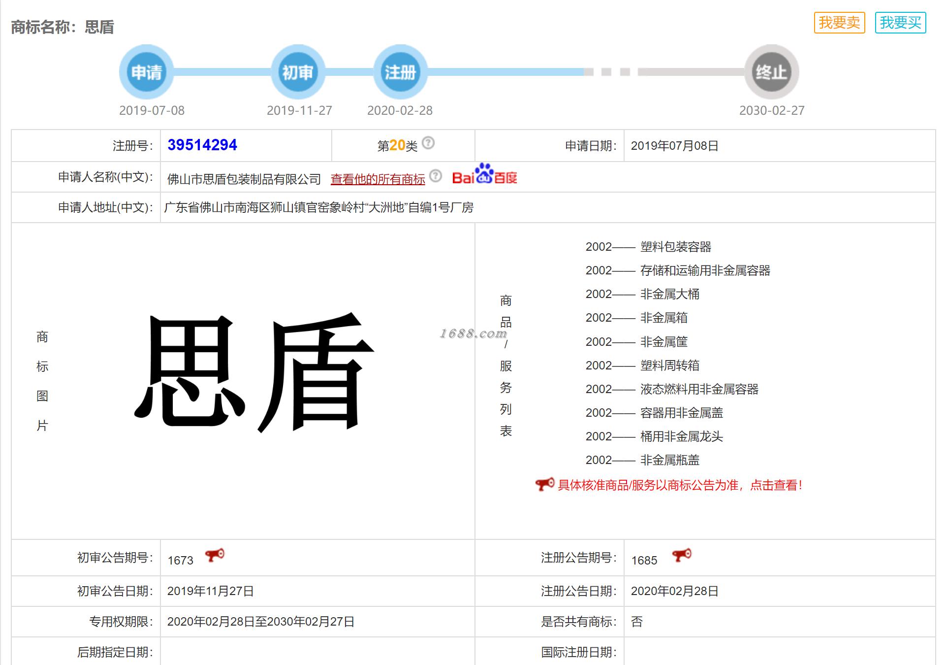The width and height of the screenshot is (946, 665).
Task: Open help icon next to 第20类
Action: pos(428,143)
